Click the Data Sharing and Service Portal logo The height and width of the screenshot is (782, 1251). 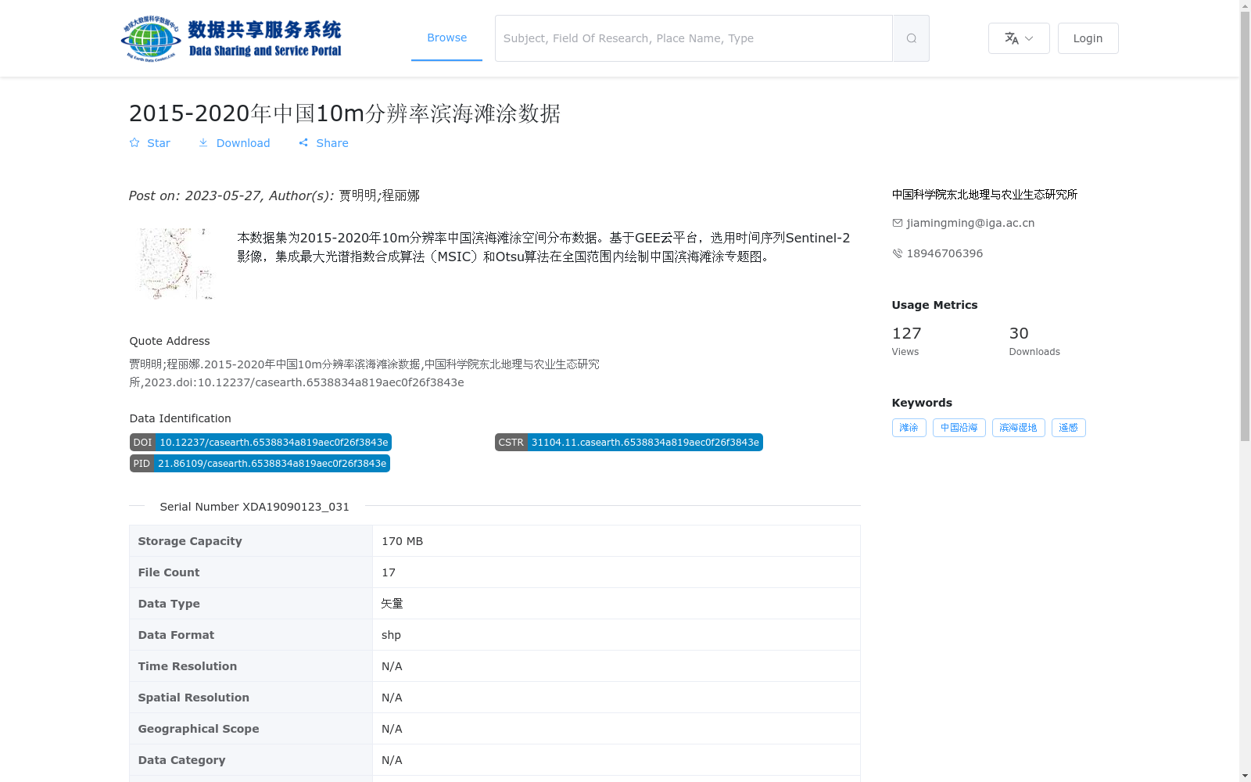pos(231,38)
